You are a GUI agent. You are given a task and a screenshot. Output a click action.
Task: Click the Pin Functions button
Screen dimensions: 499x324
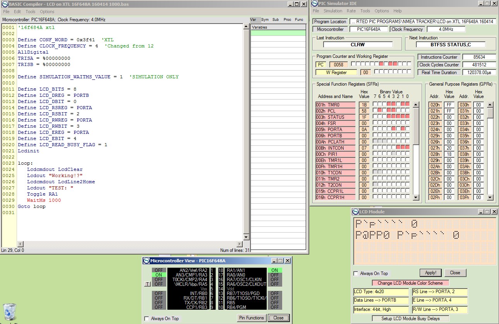point(251,318)
